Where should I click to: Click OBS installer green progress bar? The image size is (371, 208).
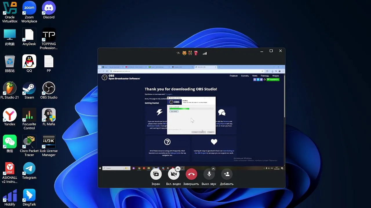pyautogui.click(x=179, y=109)
